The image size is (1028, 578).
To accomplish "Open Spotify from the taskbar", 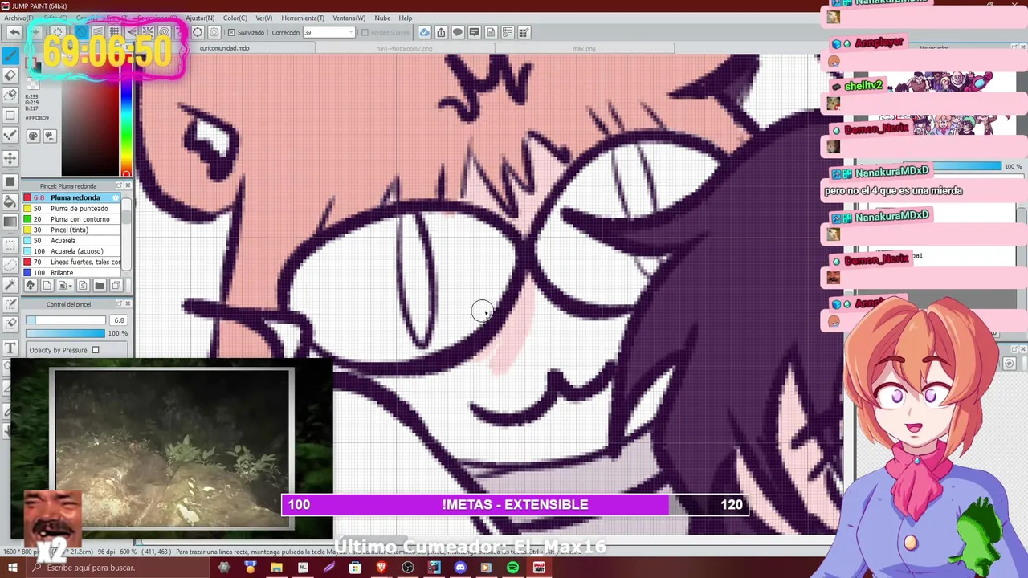I will click(x=512, y=568).
